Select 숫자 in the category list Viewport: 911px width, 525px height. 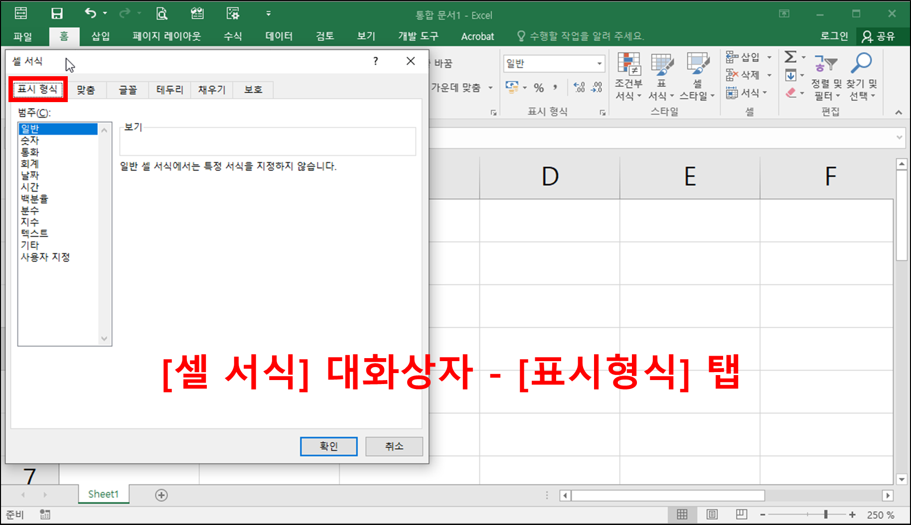31,140
